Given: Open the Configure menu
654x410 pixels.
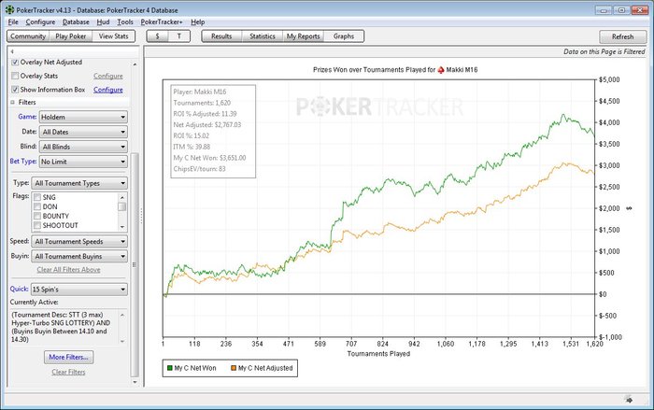Looking at the screenshot, I should 40,22.
